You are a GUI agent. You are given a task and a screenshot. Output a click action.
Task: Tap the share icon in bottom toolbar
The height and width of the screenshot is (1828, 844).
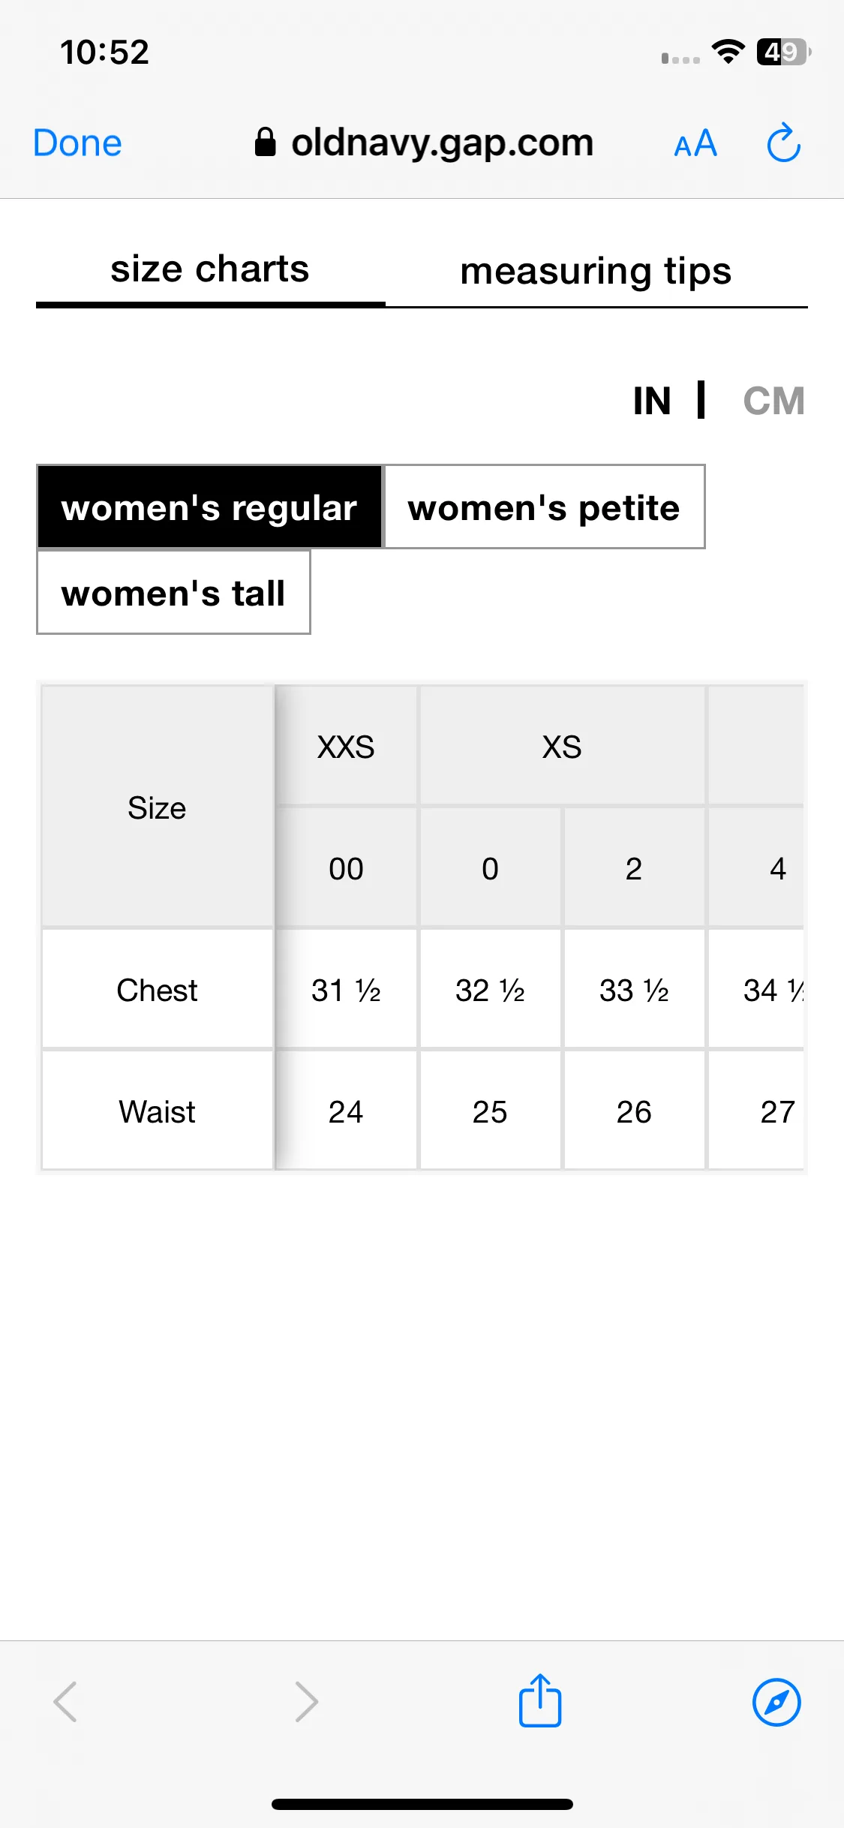[540, 1700]
